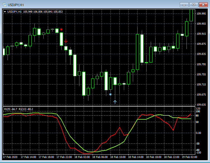
Task: Click the 109.915 price scale label
Action: coord(201,34)
